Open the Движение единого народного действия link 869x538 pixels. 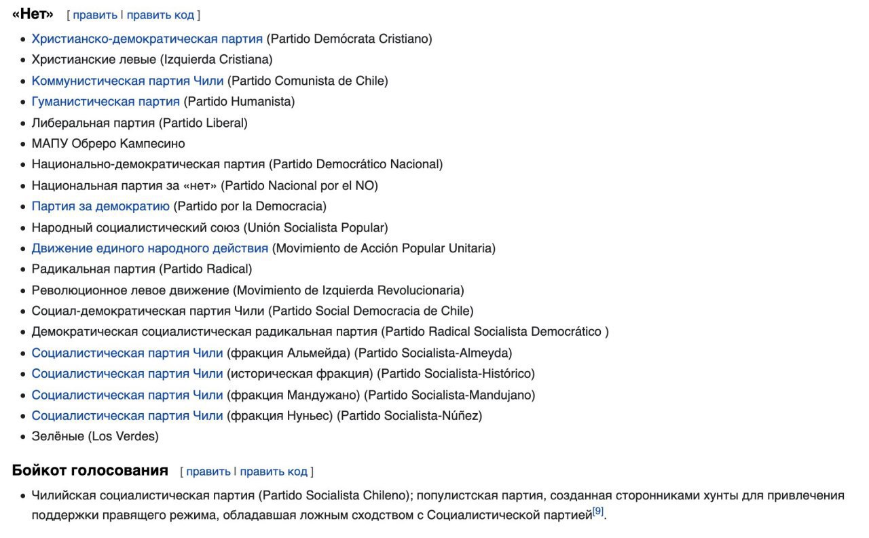pos(149,248)
